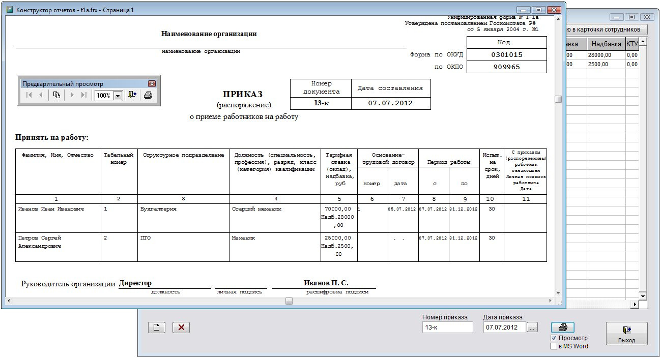Print report from preview toolbar
Image resolution: width=661 pixels, height=358 pixels.
tap(148, 95)
